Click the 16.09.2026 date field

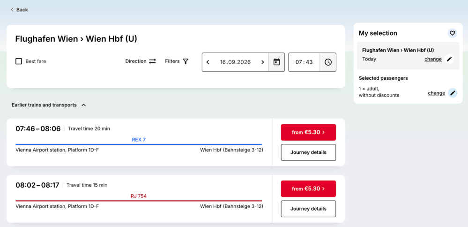[x=235, y=62]
